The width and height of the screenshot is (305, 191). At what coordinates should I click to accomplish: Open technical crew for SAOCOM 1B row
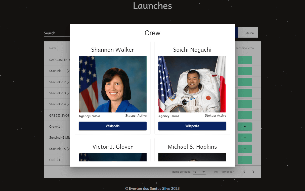(245, 60)
